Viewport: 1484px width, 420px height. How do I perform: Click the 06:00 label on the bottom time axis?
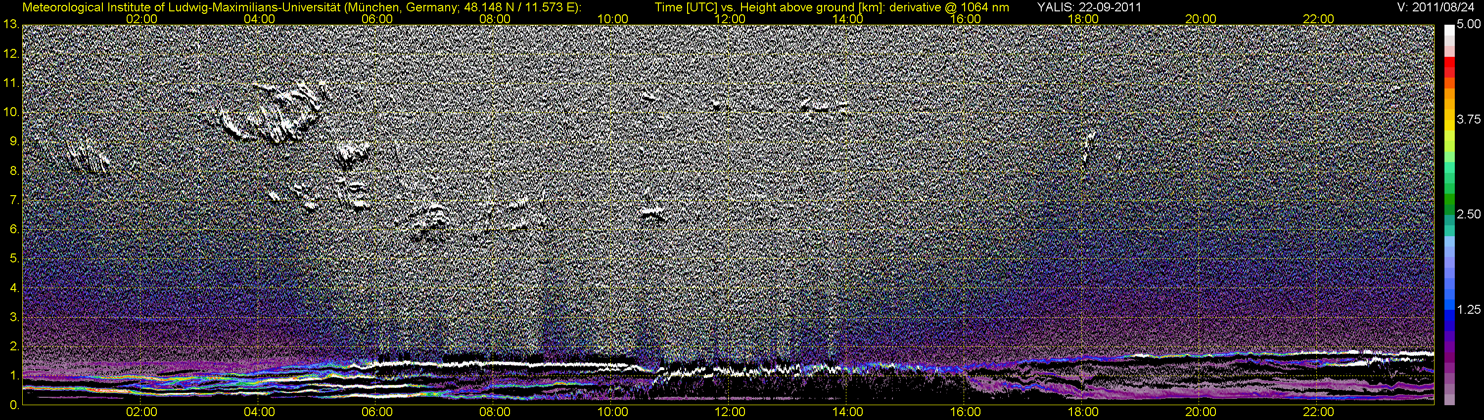point(377,412)
